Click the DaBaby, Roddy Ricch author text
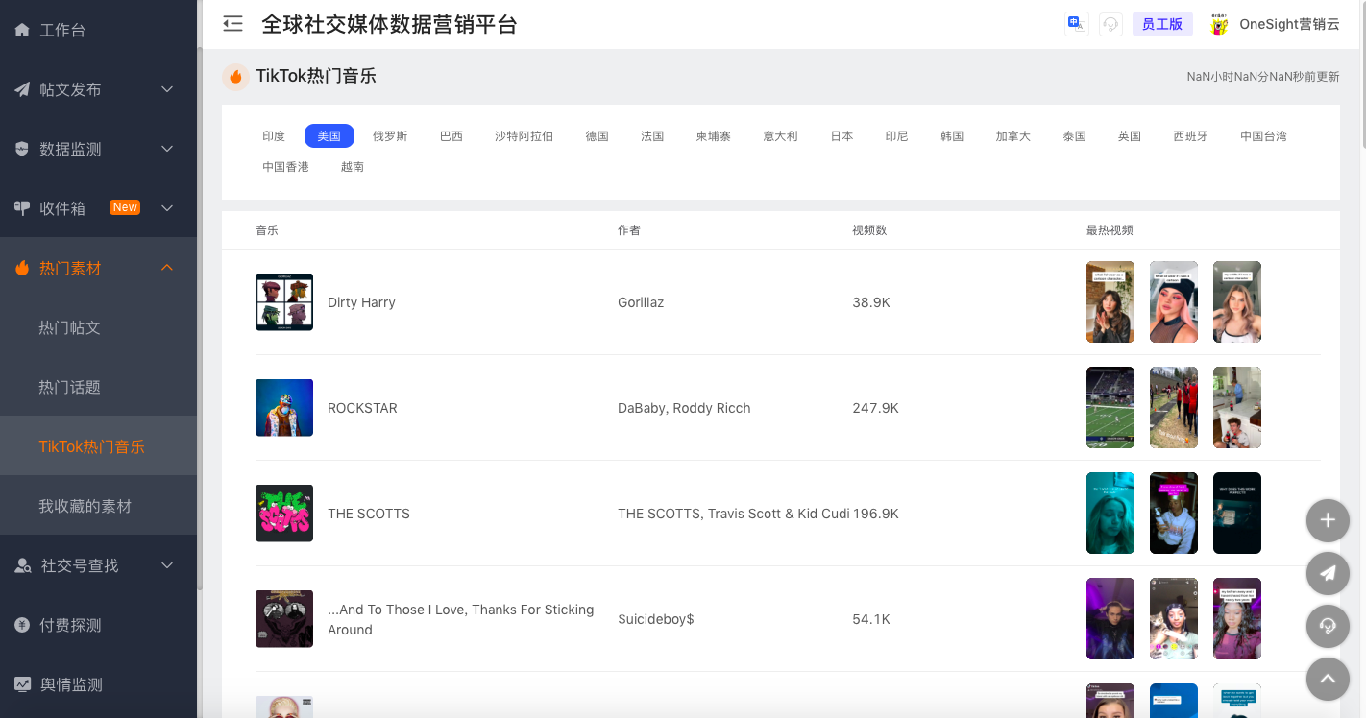 [684, 408]
